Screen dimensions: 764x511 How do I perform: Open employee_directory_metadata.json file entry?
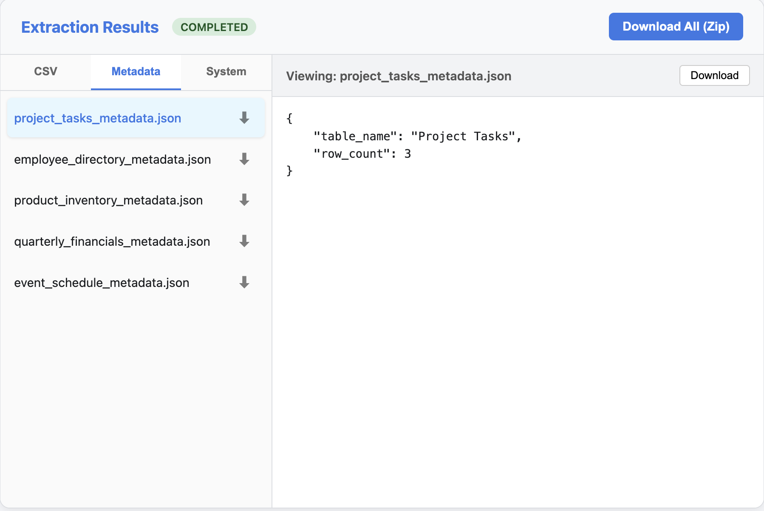click(x=113, y=159)
